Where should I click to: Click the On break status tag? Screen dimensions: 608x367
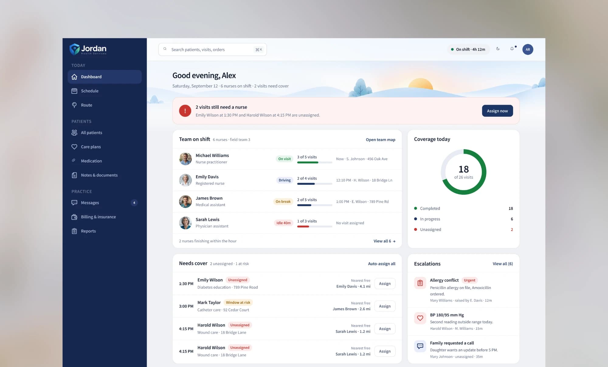(x=283, y=201)
